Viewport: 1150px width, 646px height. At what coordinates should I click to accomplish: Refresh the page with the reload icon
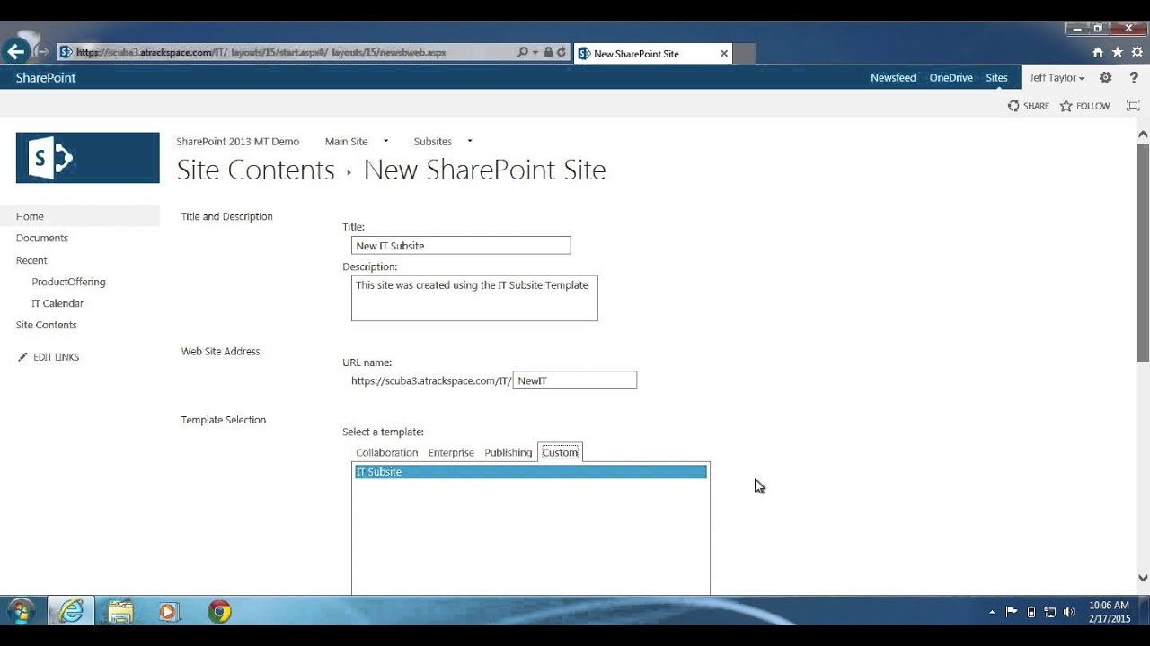coord(562,53)
